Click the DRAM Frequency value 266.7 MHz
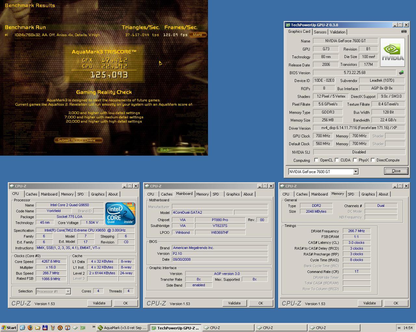The width and height of the screenshot is (416, 332). pyautogui.click(x=357, y=231)
